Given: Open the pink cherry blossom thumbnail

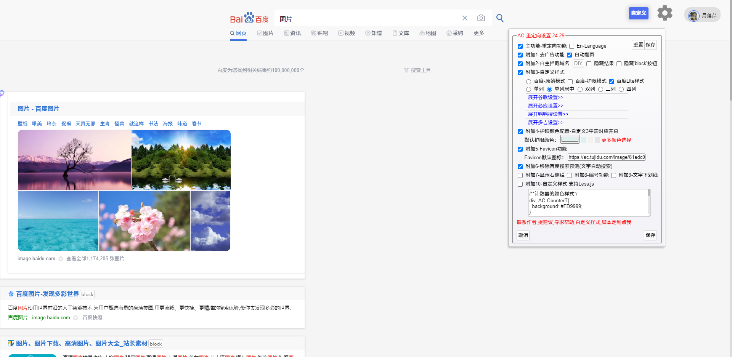Looking at the screenshot, I should coord(144,221).
